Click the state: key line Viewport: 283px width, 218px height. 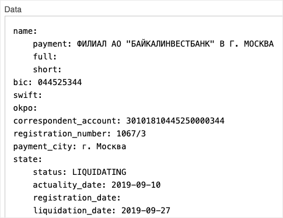[27, 159]
